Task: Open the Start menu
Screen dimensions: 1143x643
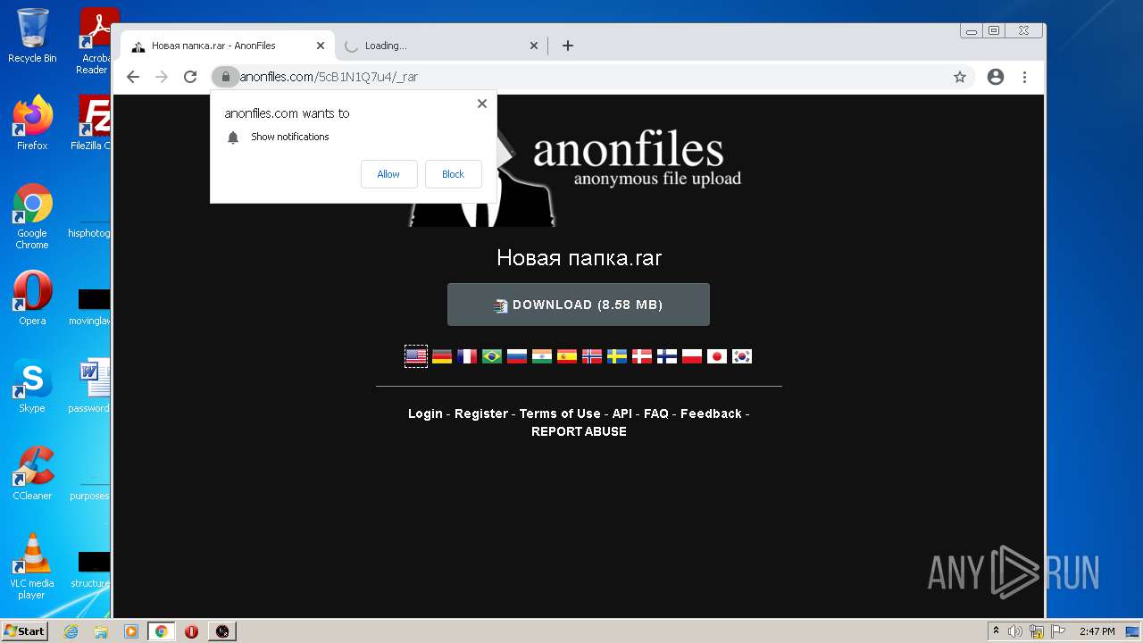Action: (x=24, y=630)
